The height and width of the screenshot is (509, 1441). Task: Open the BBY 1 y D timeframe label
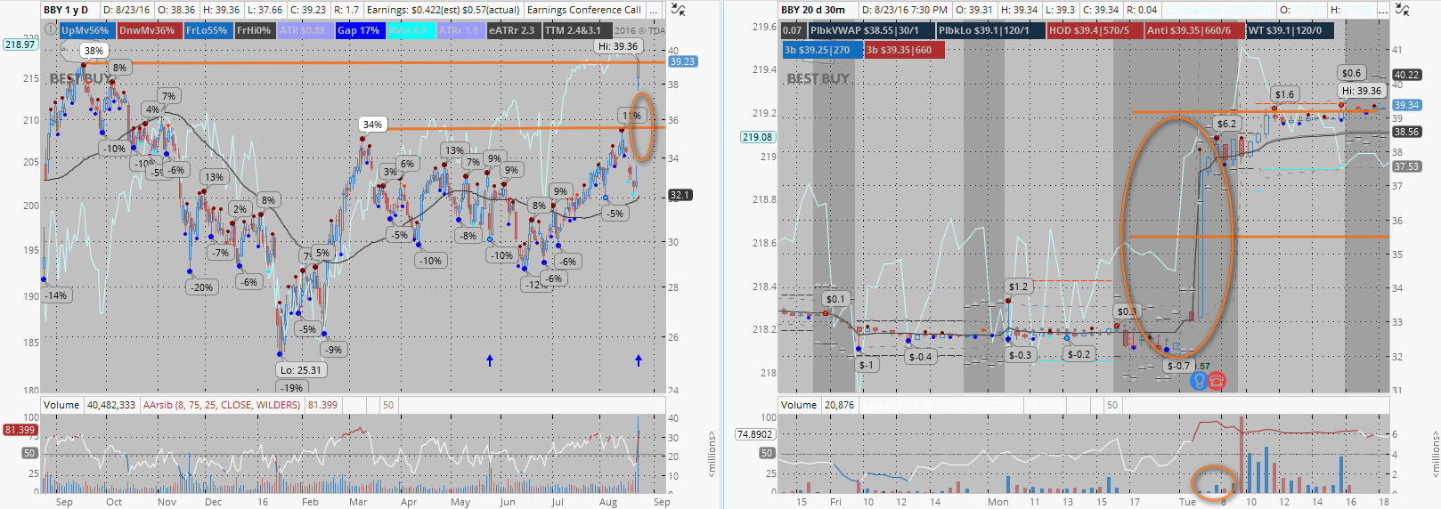click(x=68, y=10)
